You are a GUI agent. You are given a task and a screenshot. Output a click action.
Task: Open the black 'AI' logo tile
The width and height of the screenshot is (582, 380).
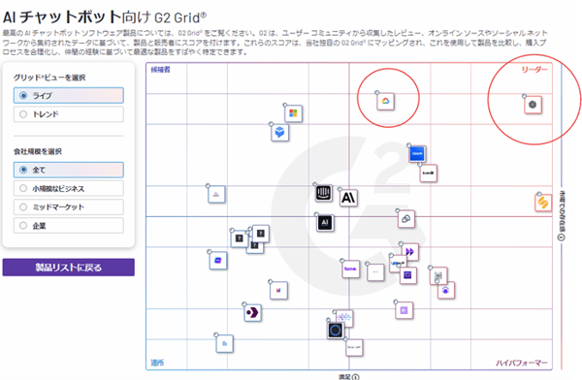point(325,223)
